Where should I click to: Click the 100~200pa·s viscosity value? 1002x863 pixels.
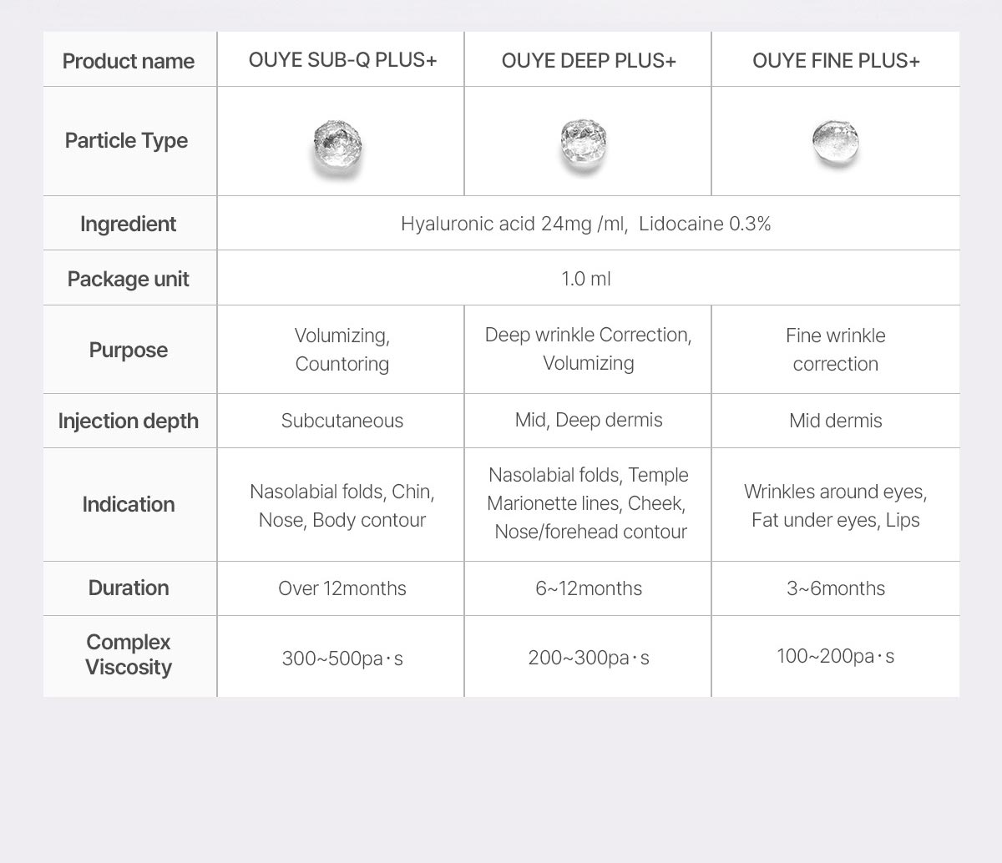click(836, 656)
